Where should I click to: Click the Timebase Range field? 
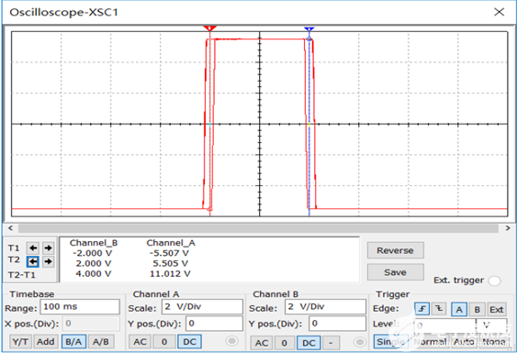pos(80,307)
